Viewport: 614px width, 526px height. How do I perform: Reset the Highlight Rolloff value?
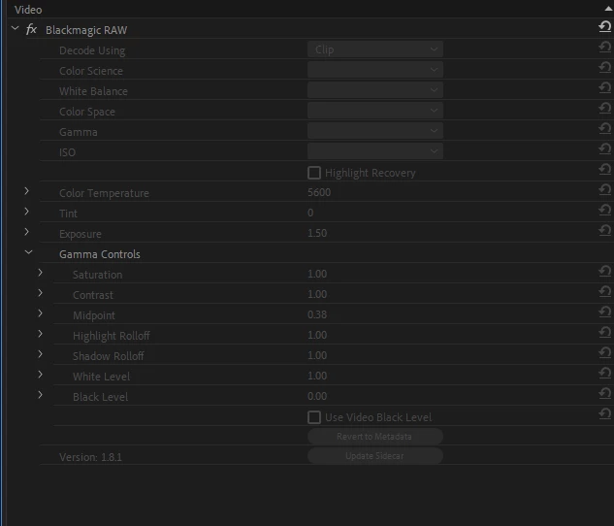(x=604, y=332)
